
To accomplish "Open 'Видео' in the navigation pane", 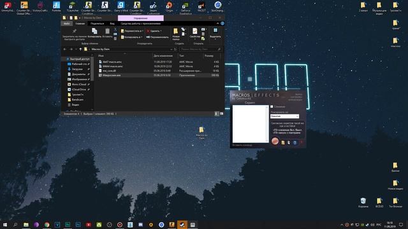I will pos(73,105).
